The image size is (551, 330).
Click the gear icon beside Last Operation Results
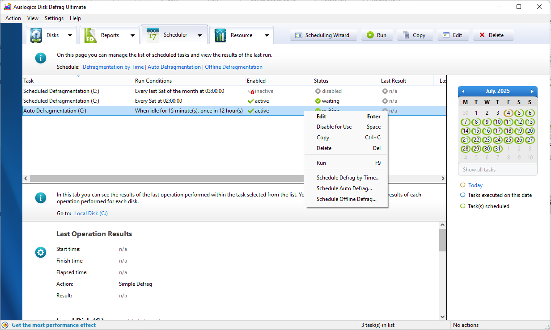point(41,252)
